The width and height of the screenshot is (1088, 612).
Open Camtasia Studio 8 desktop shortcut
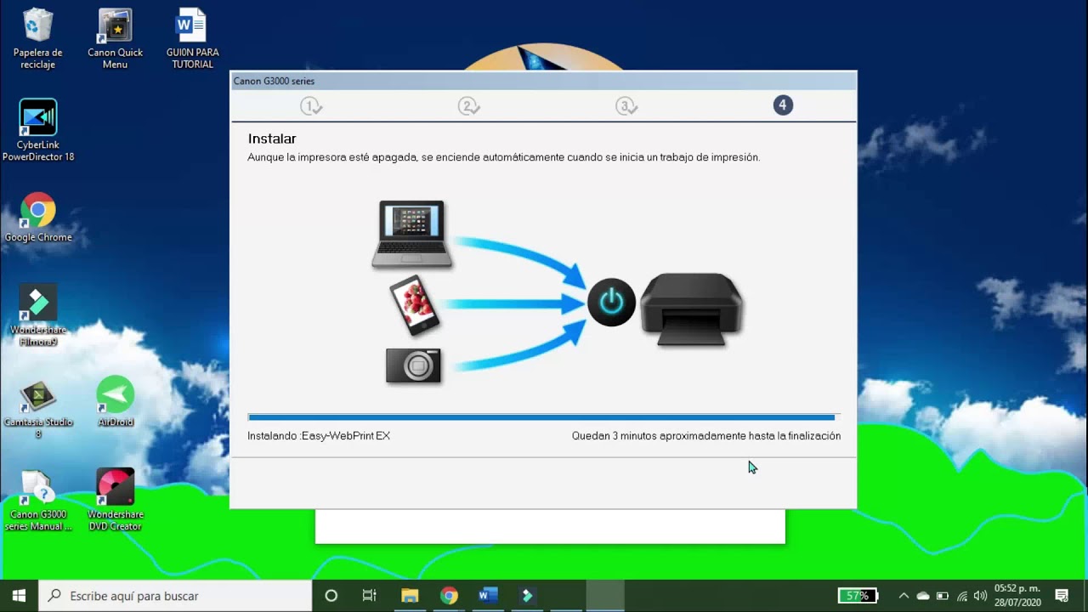(x=37, y=408)
